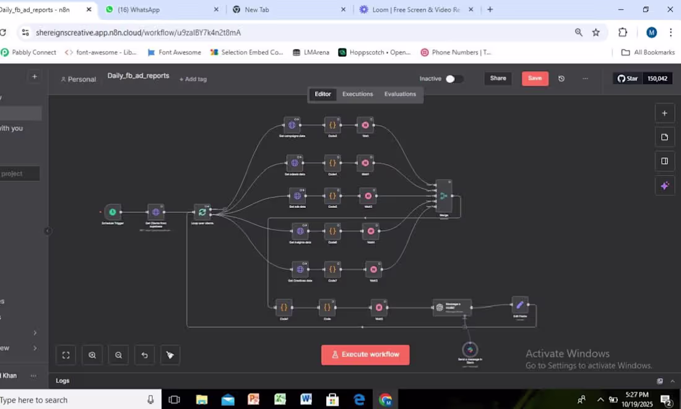
Task: Click the Personal project link
Action: [x=78, y=79]
